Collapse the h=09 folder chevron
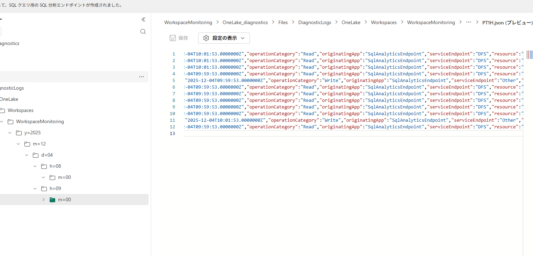This screenshot has width=533, height=256. [35, 189]
